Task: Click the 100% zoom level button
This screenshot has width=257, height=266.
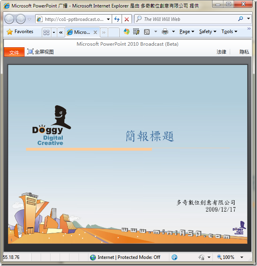Action: pyautogui.click(x=226, y=257)
